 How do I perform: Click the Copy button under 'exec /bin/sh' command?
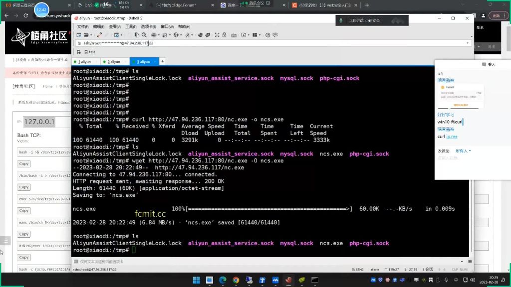coord(24,234)
